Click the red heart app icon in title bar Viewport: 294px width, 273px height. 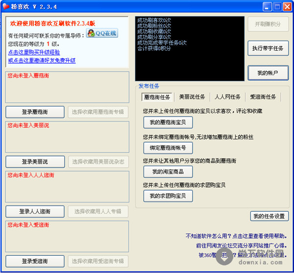click(x=6, y=7)
